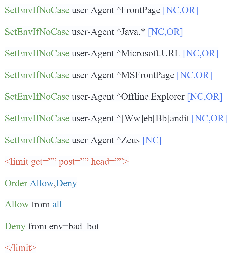The image size is (233, 259).
Task: Click the [NC] flag on the Zeus line
Action: point(152,140)
